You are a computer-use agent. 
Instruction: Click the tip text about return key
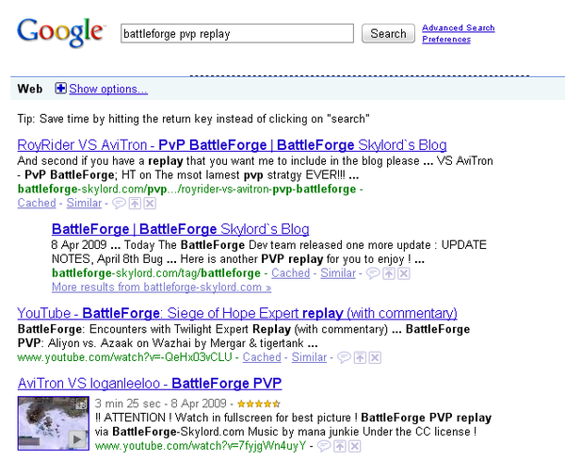pyautogui.click(x=193, y=119)
